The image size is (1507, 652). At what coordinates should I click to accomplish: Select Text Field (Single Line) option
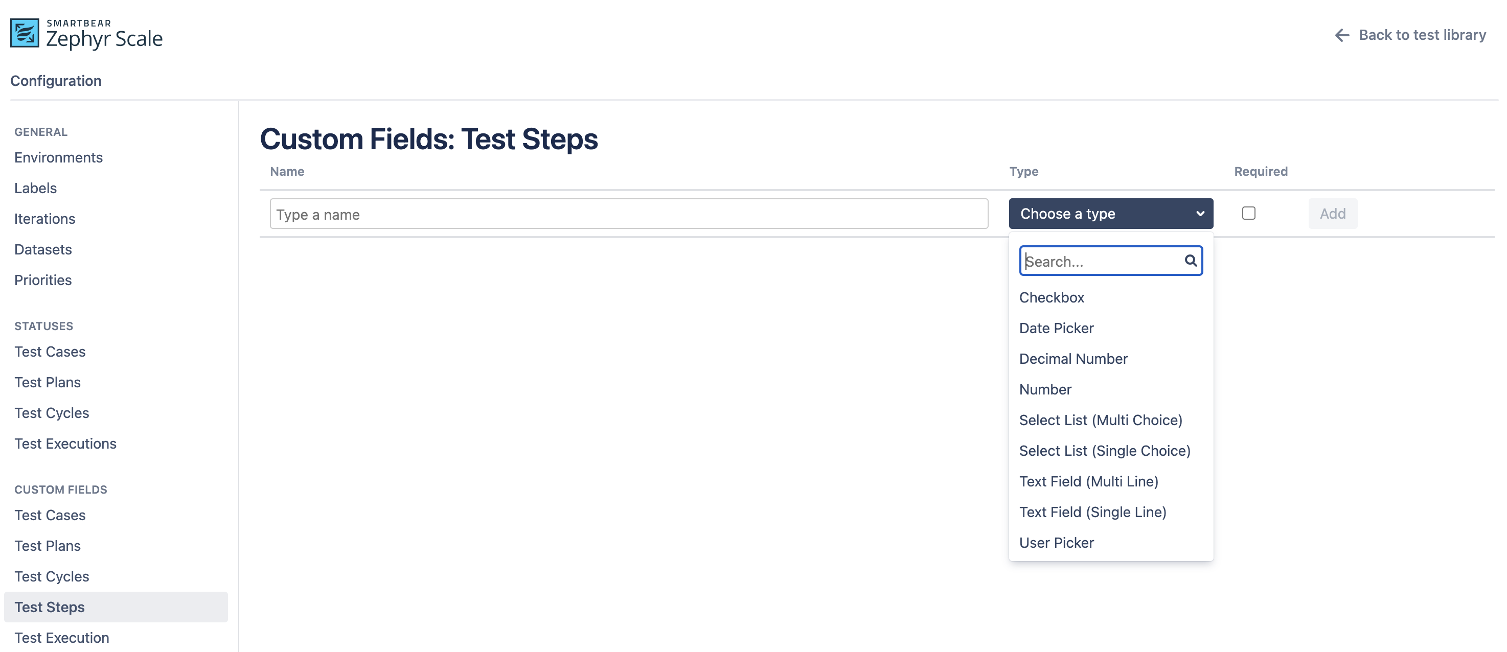1092,512
